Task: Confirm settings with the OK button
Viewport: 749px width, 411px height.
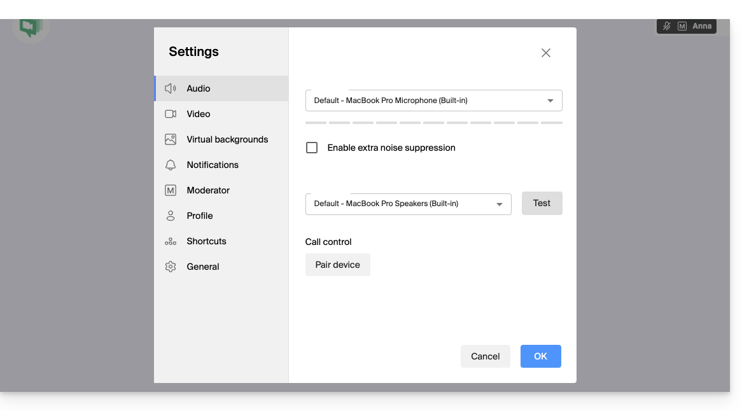Action: pos(540,356)
